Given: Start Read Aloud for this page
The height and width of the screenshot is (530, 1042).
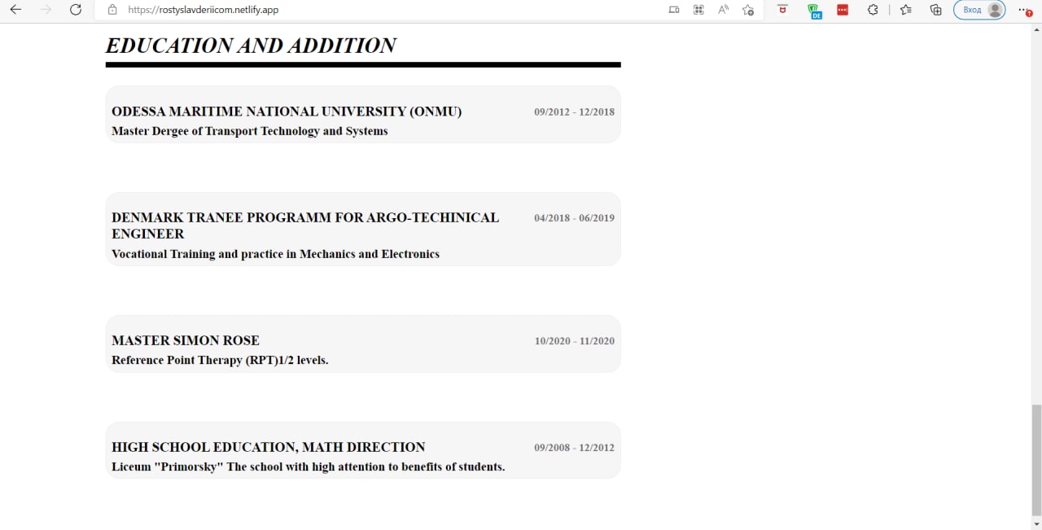Looking at the screenshot, I should pyautogui.click(x=723, y=10).
